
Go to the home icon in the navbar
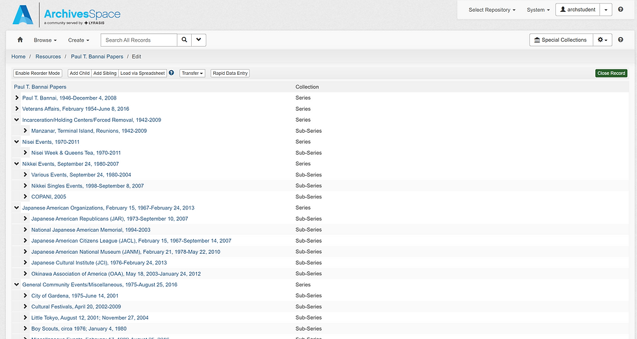(x=20, y=40)
